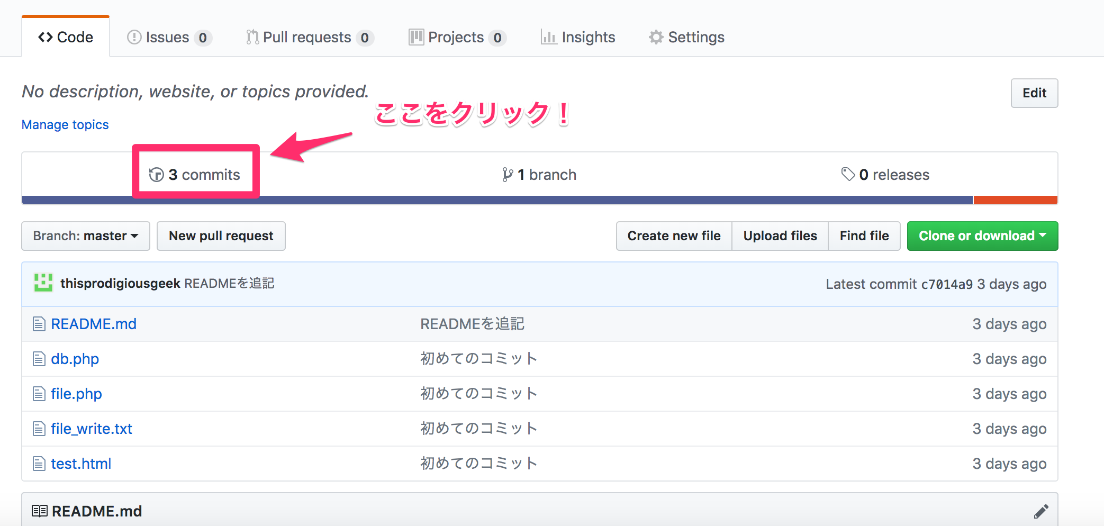
Task: Open file_write.txt row commit message
Action: pyautogui.click(x=478, y=429)
